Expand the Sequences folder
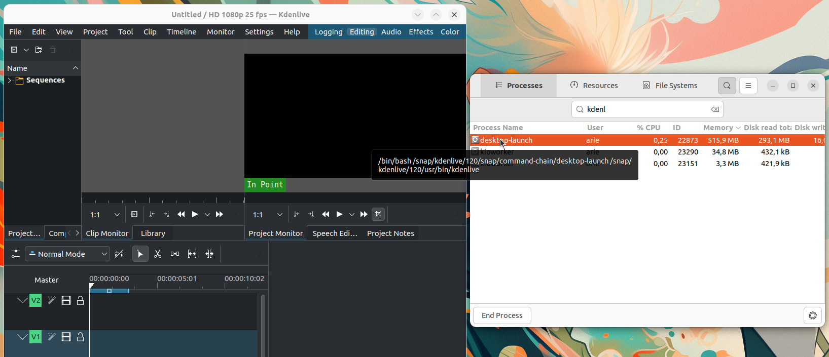The image size is (829, 357). tap(9, 80)
